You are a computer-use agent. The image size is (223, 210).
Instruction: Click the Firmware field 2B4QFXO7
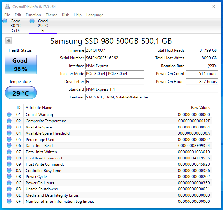(115, 50)
